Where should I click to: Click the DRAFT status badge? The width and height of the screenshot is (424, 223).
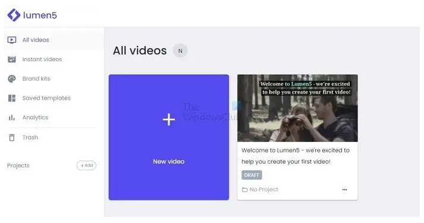(x=252, y=175)
